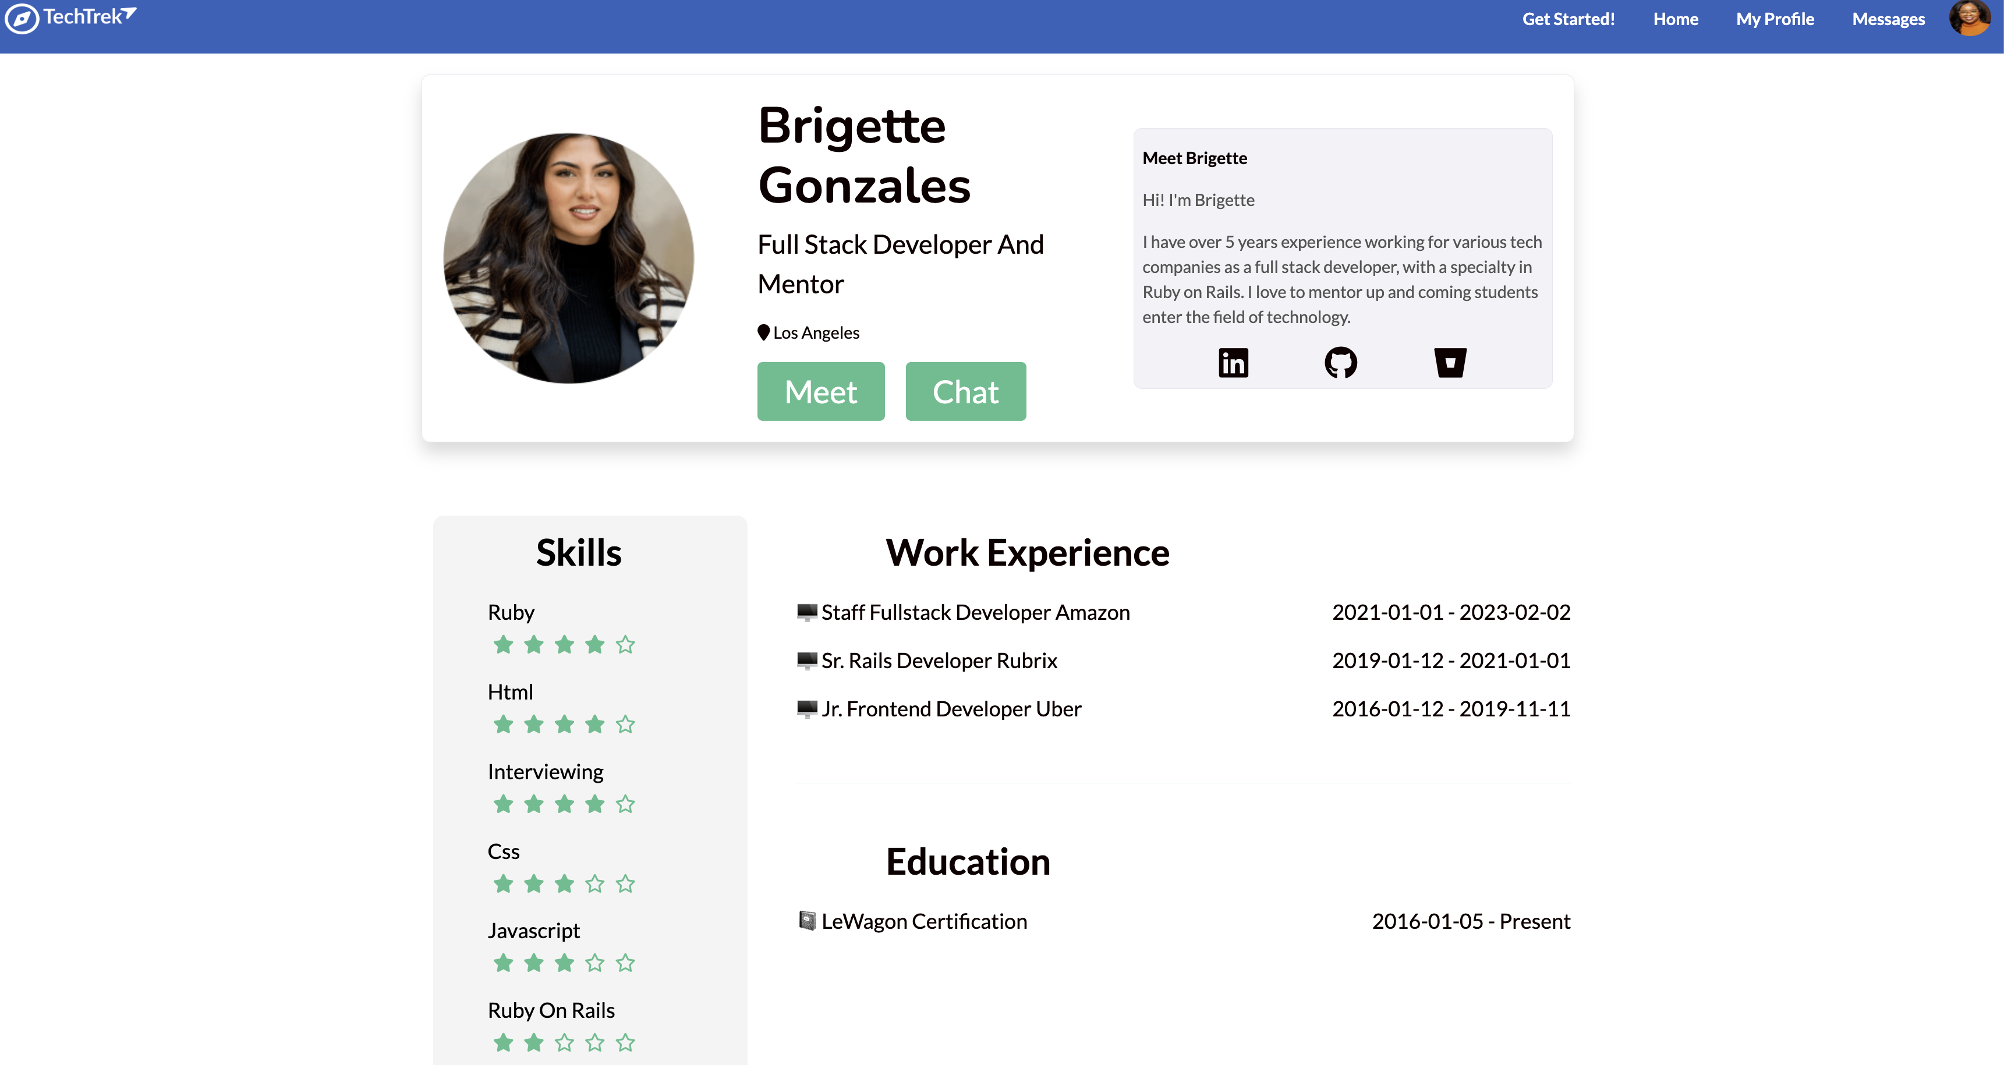Click Brigette's large profile photo
This screenshot has width=2004, height=1065.
coord(569,258)
